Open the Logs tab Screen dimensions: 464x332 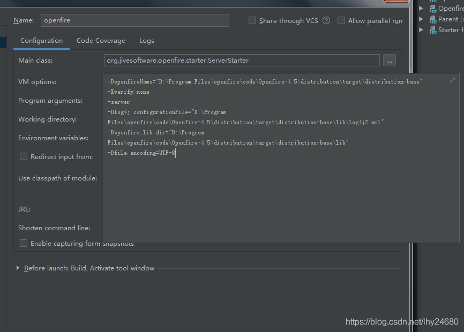(146, 41)
